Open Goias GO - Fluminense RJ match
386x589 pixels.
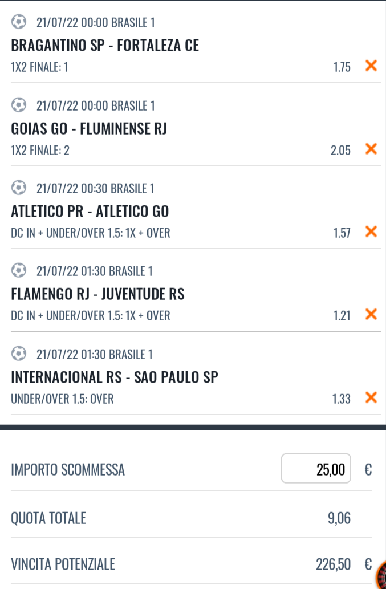(x=89, y=128)
